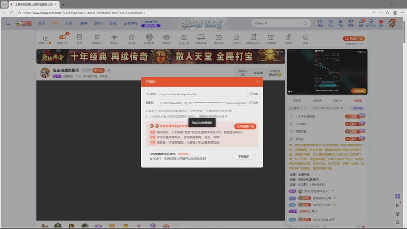Viewport: 407px width, 229px height.
Task: Open the 开播 start-stream icon in header
Action: tap(351, 23)
